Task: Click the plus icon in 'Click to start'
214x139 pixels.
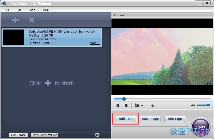Action: click(x=48, y=83)
